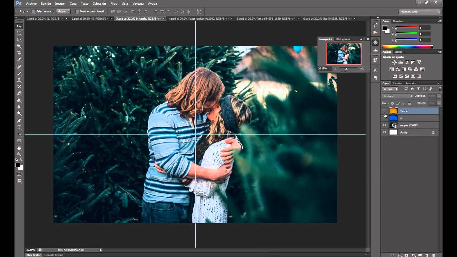Pick a color from the spectrum ramp
Viewport: 457px width, 257px height.
[x=407, y=46]
